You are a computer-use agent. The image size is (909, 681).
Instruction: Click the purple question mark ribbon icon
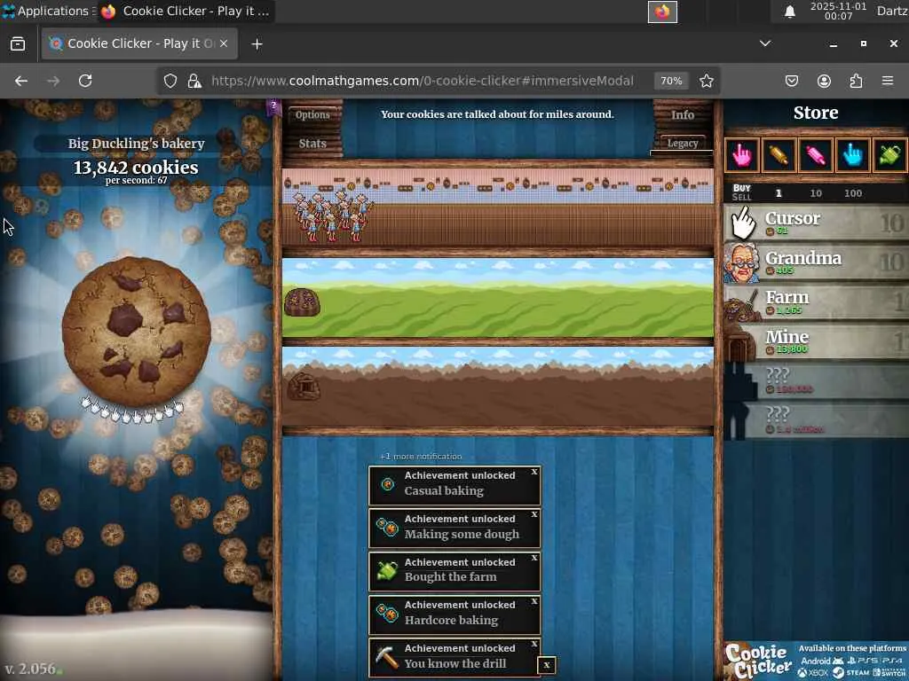point(273,107)
